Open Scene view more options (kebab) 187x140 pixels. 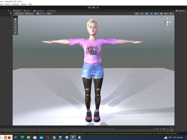[173, 11]
